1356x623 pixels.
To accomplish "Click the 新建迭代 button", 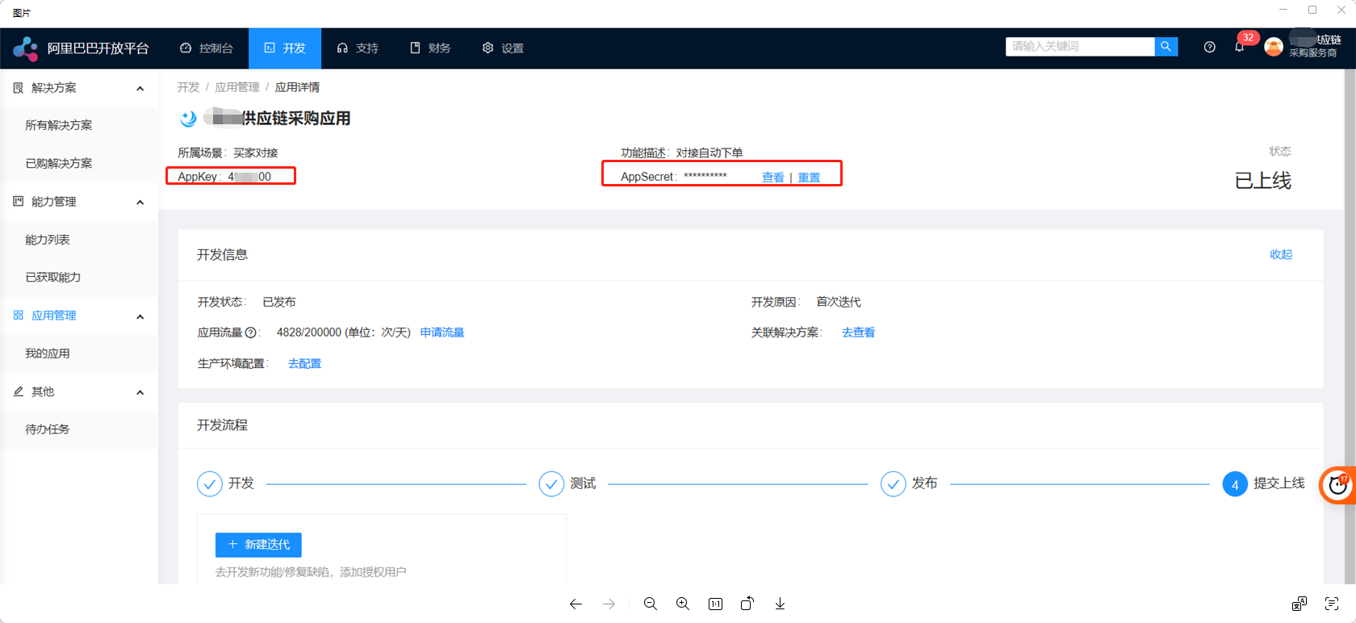I will pos(258,545).
